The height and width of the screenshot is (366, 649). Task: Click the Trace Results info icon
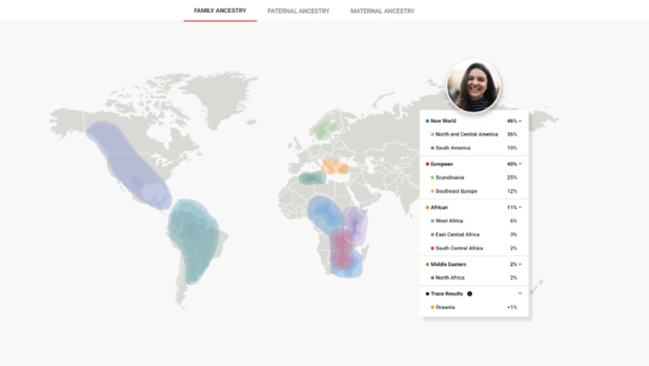(x=470, y=293)
